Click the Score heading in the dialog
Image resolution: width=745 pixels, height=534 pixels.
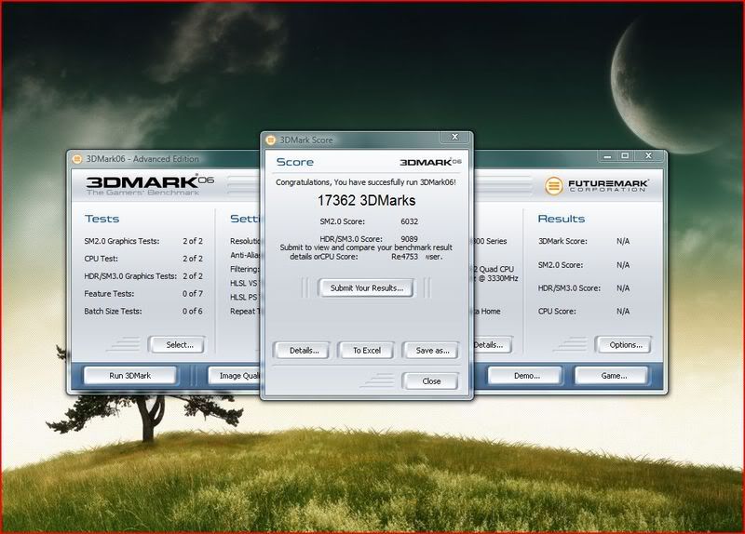pyautogui.click(x=294, y=162)
